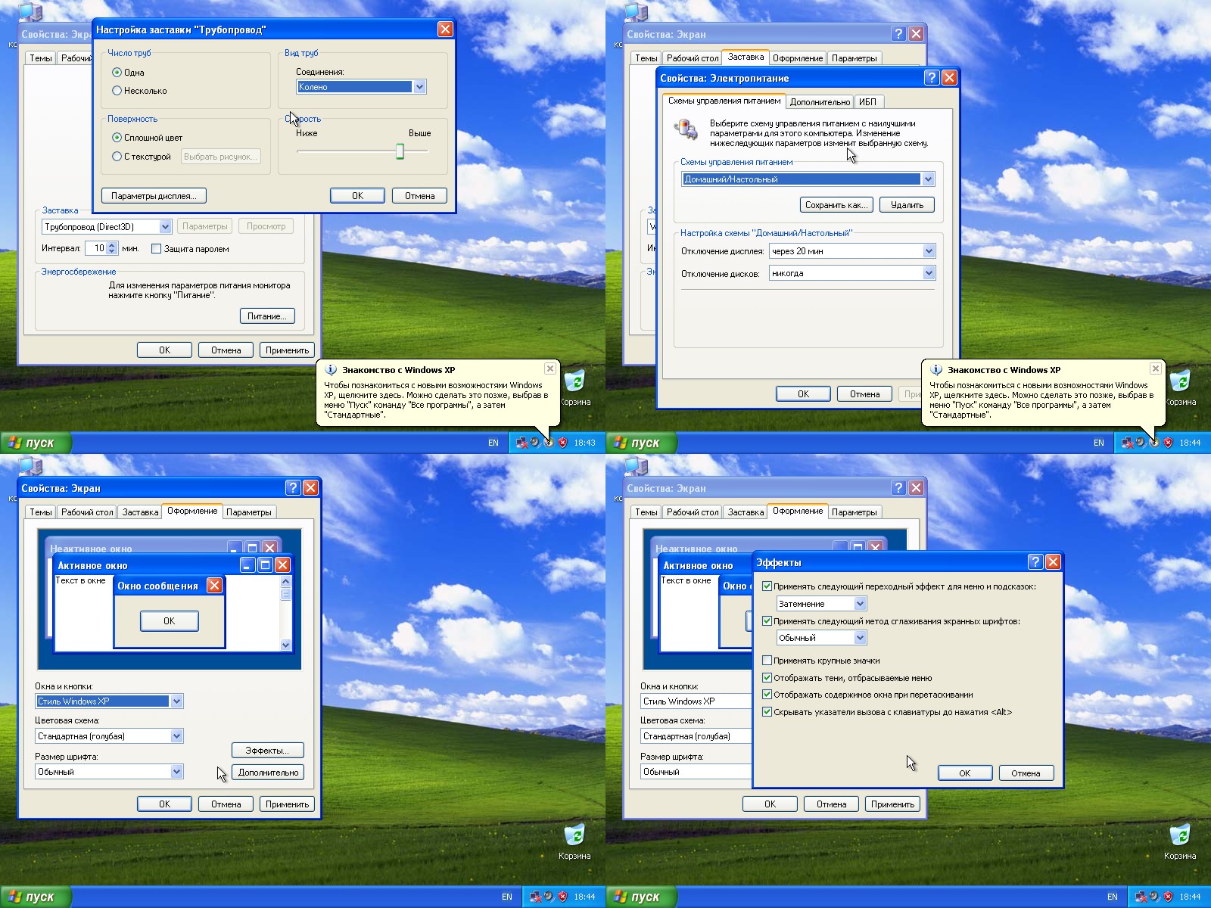The height and width of the screenshot is (908, 1211).
Task: Click the power scheme icon in Электропитание dialog
Action: [x=686, y=129]
